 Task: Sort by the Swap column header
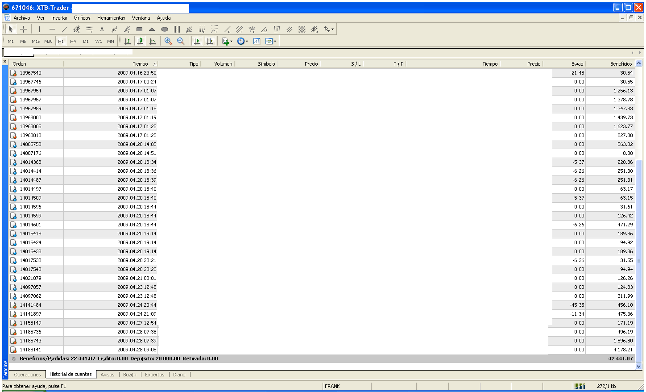point(564,64)
